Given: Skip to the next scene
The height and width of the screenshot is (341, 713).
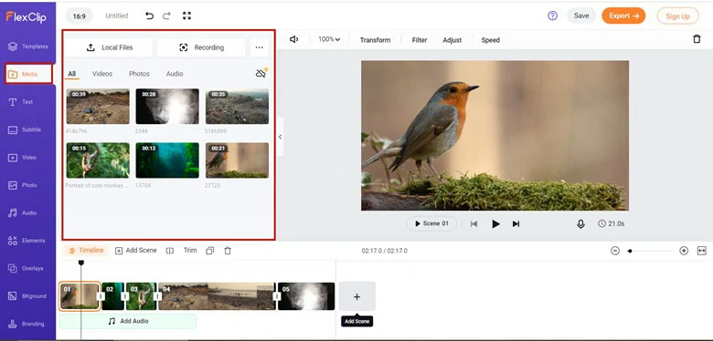Looking at the screenshot, I should click(x=516, y=224).
